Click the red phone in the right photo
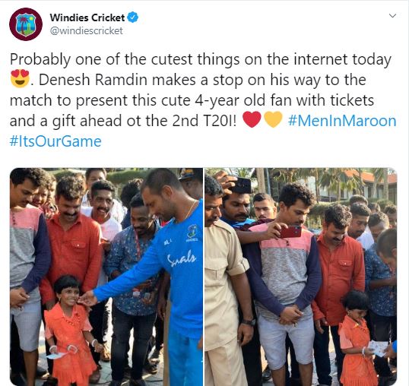This screenshot has width=409, height=386. (290, 232)
